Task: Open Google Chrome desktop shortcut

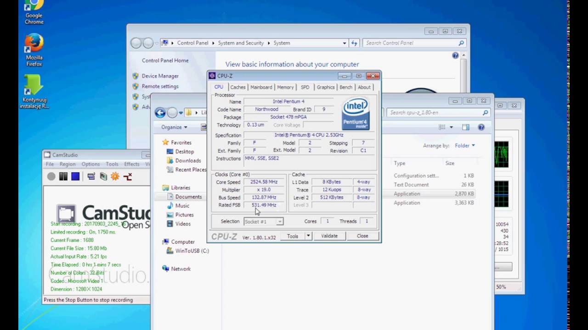Action: pos(34,12)
